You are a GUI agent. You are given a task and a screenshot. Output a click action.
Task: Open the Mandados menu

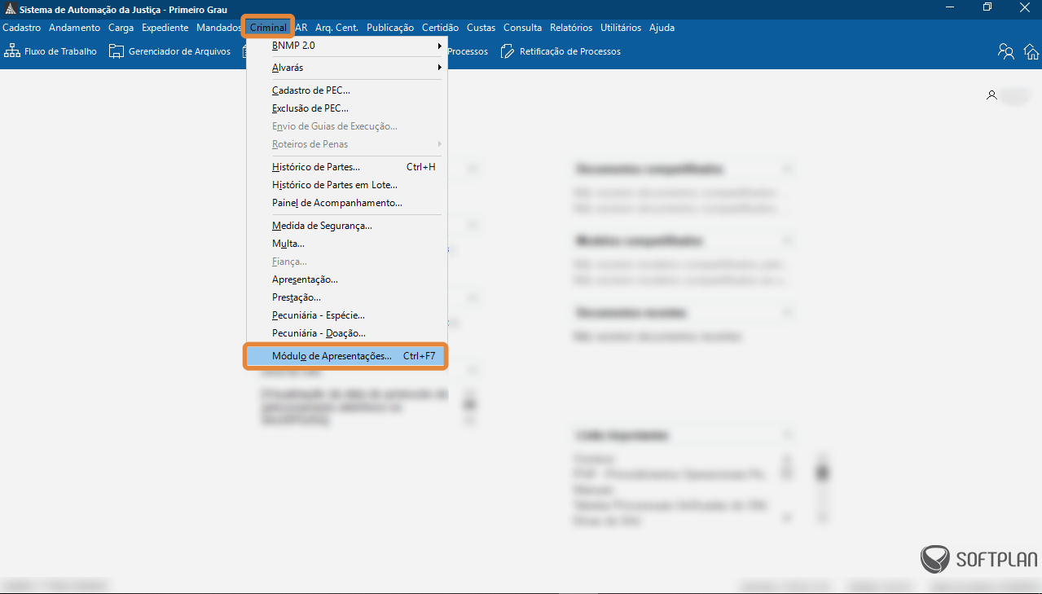pos(218,28)
